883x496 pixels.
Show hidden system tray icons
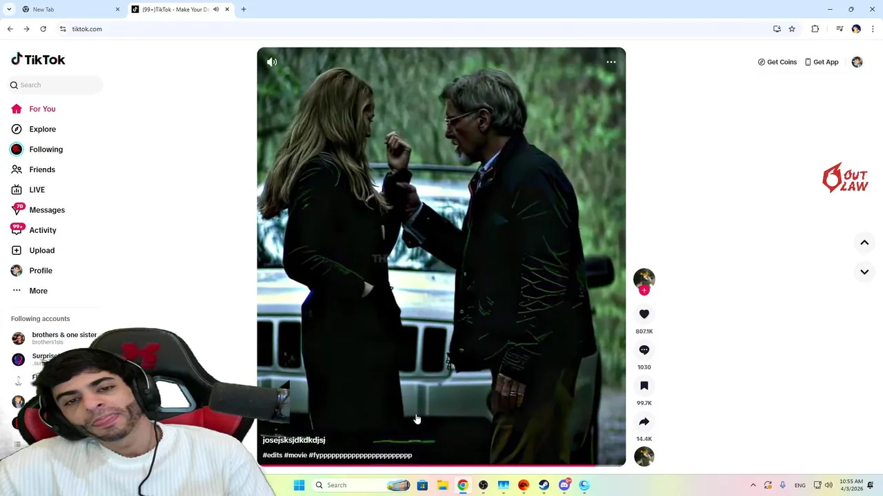coord(753,485)
